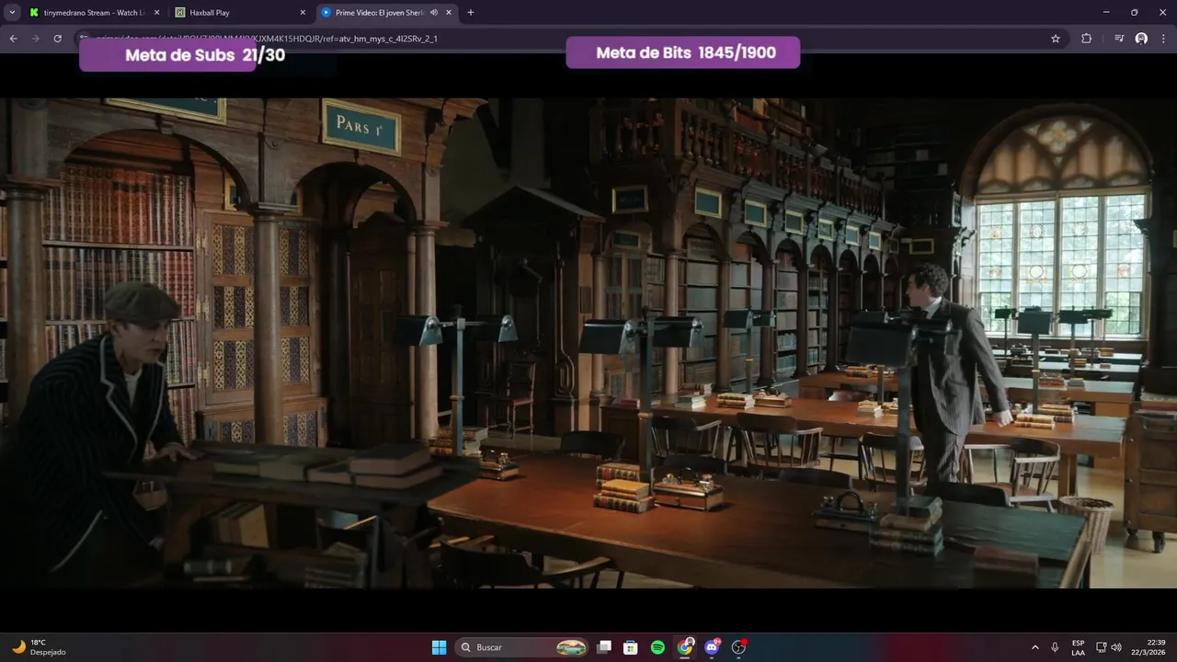Open the weather widget showing 18°C Despejado
This screenshot has height=662, width=1177.
(x=39, y=647)
